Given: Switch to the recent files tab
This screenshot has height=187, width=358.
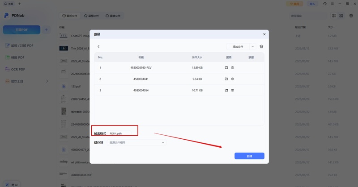Looking at the screenshot, I should click(70, 16).
